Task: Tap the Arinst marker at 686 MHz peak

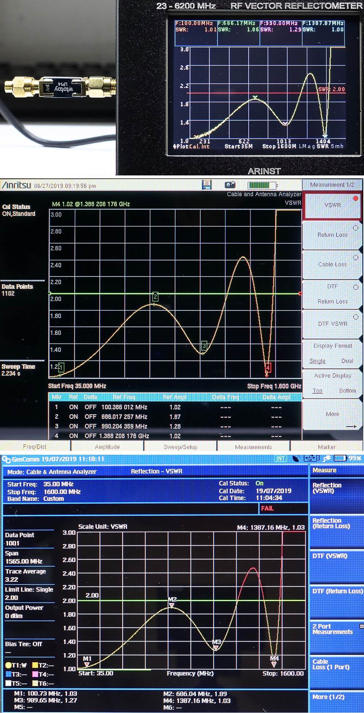Action: 256,97
